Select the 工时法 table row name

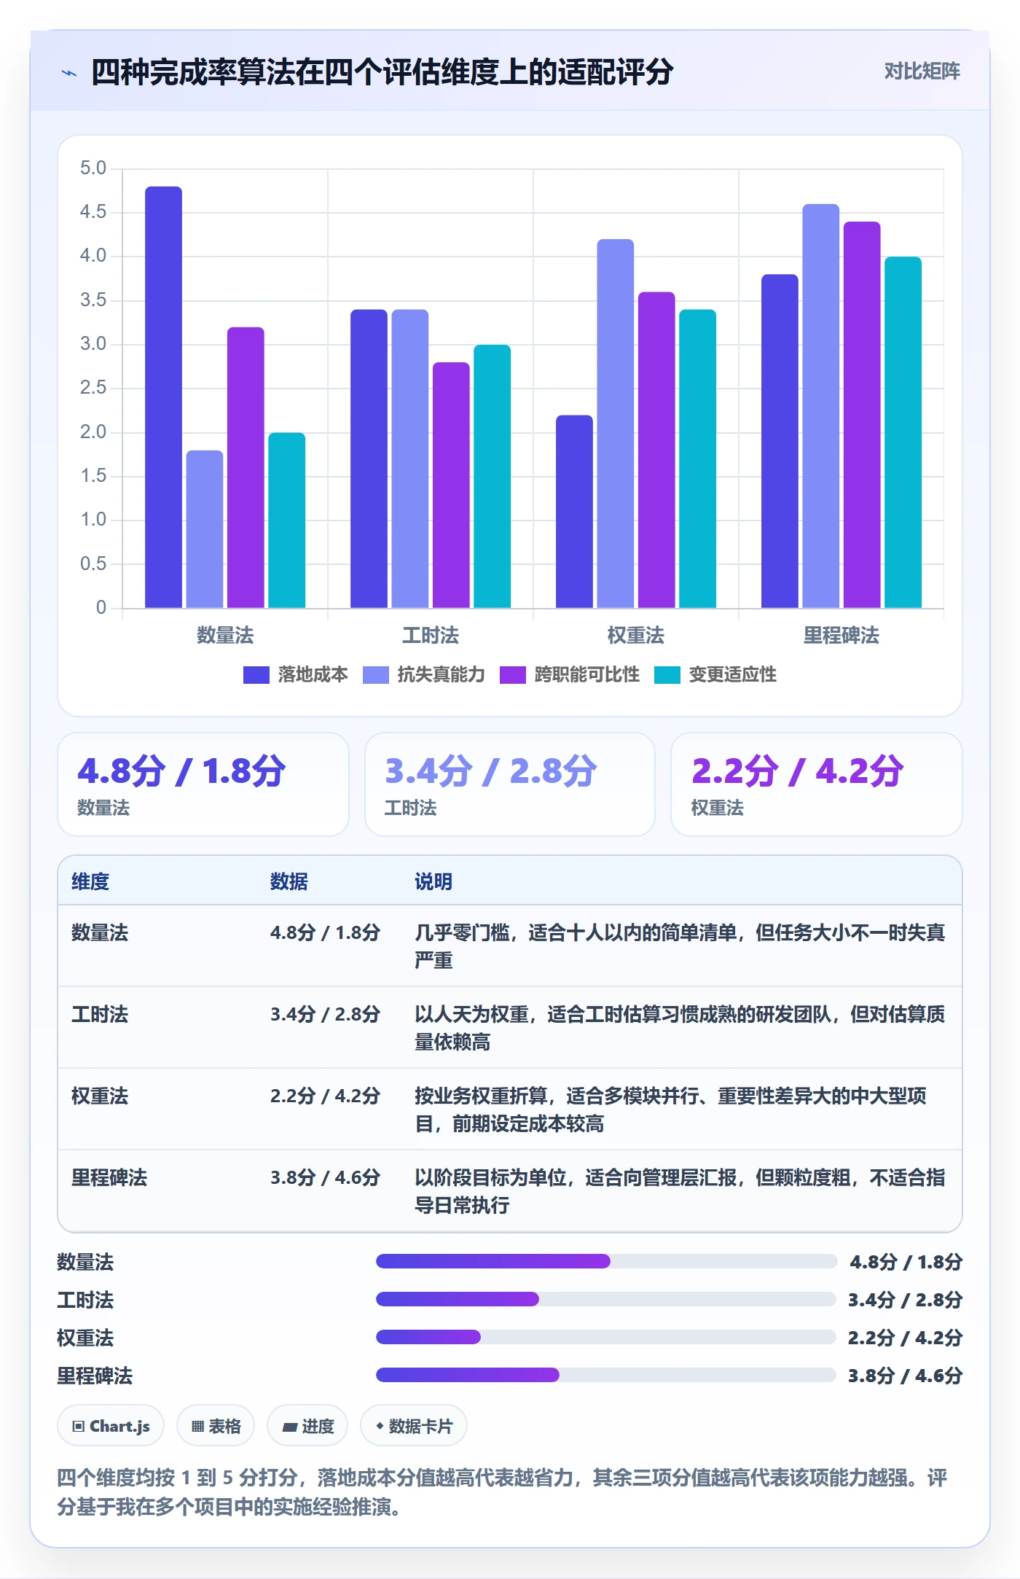coord(100,1014)
